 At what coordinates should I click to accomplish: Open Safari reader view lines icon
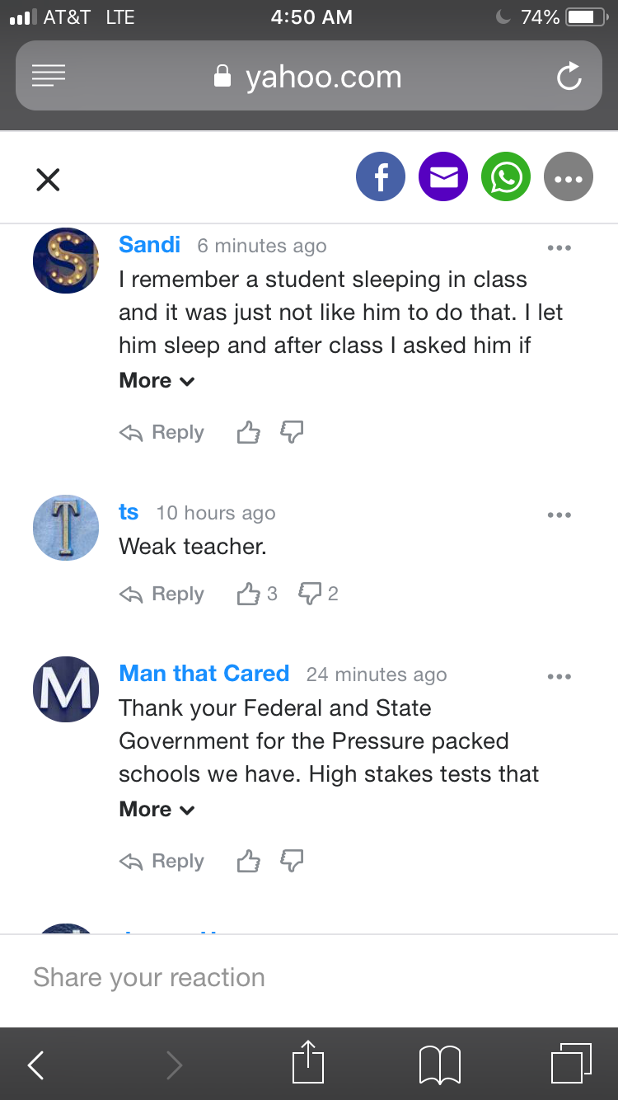[49, 77]
